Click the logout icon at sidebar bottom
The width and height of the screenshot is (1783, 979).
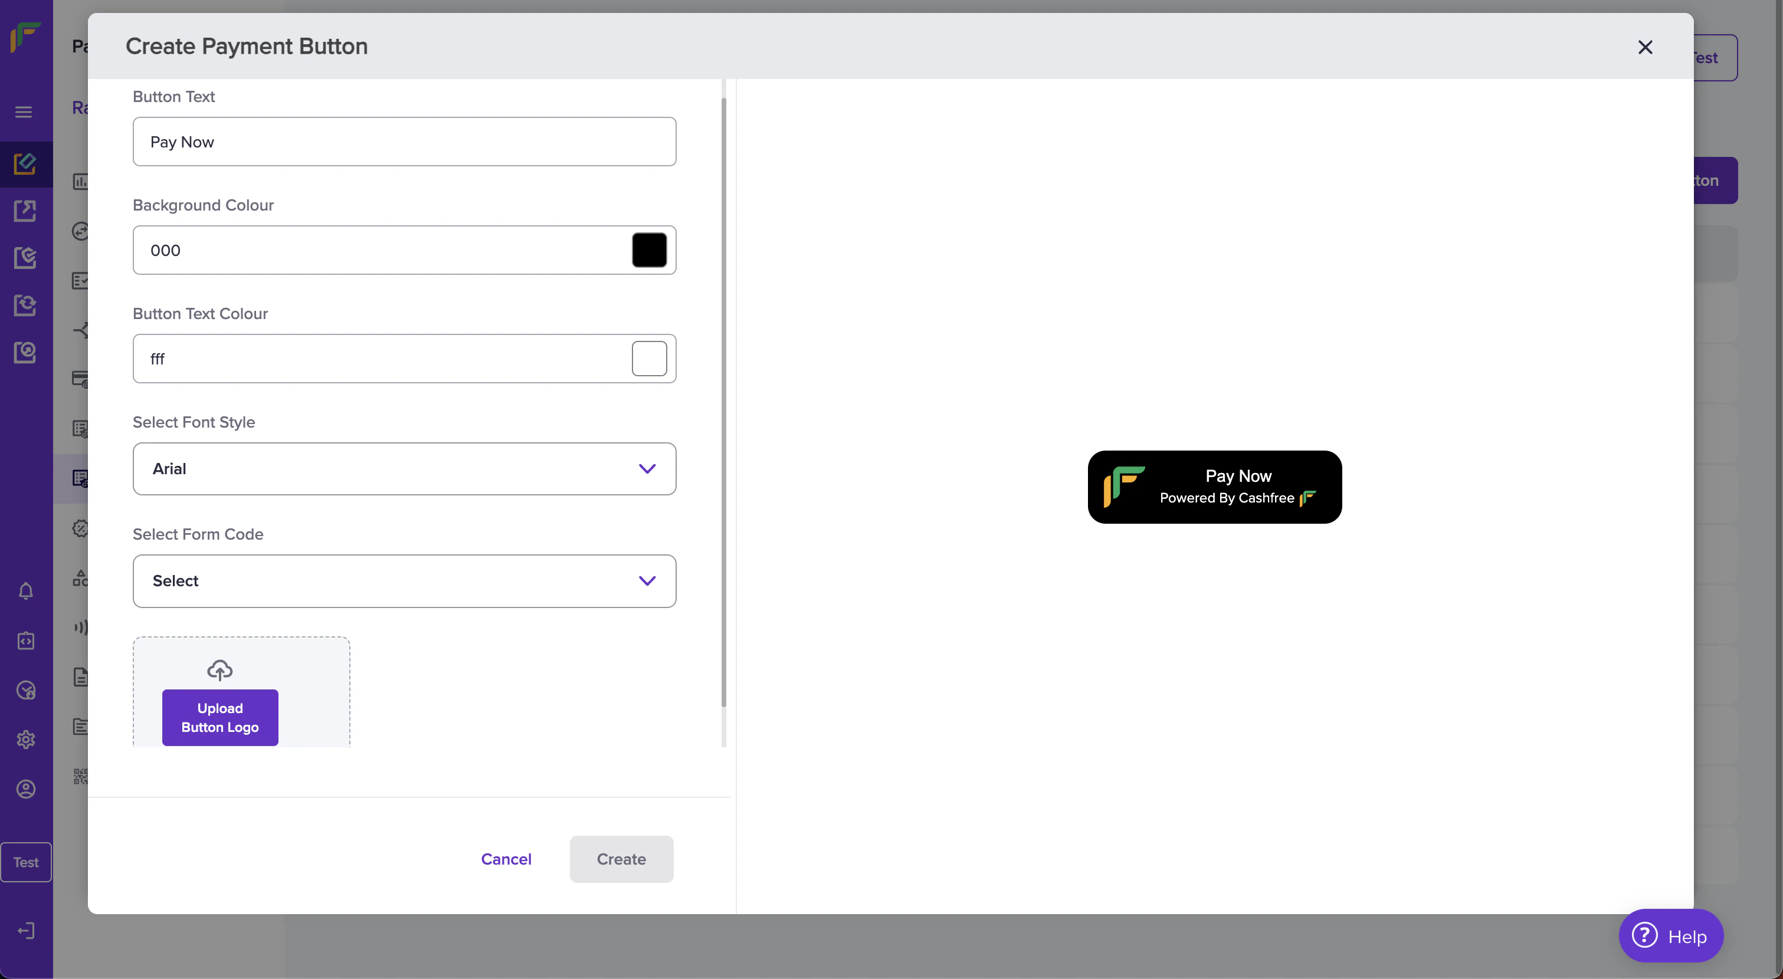point(25,931)
